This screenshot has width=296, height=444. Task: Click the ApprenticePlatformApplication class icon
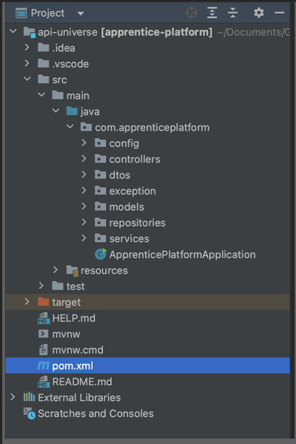[100, 254]
